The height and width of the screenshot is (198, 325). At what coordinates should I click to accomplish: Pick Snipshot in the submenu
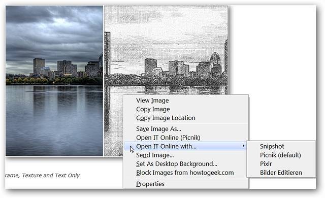coord(281,146)
